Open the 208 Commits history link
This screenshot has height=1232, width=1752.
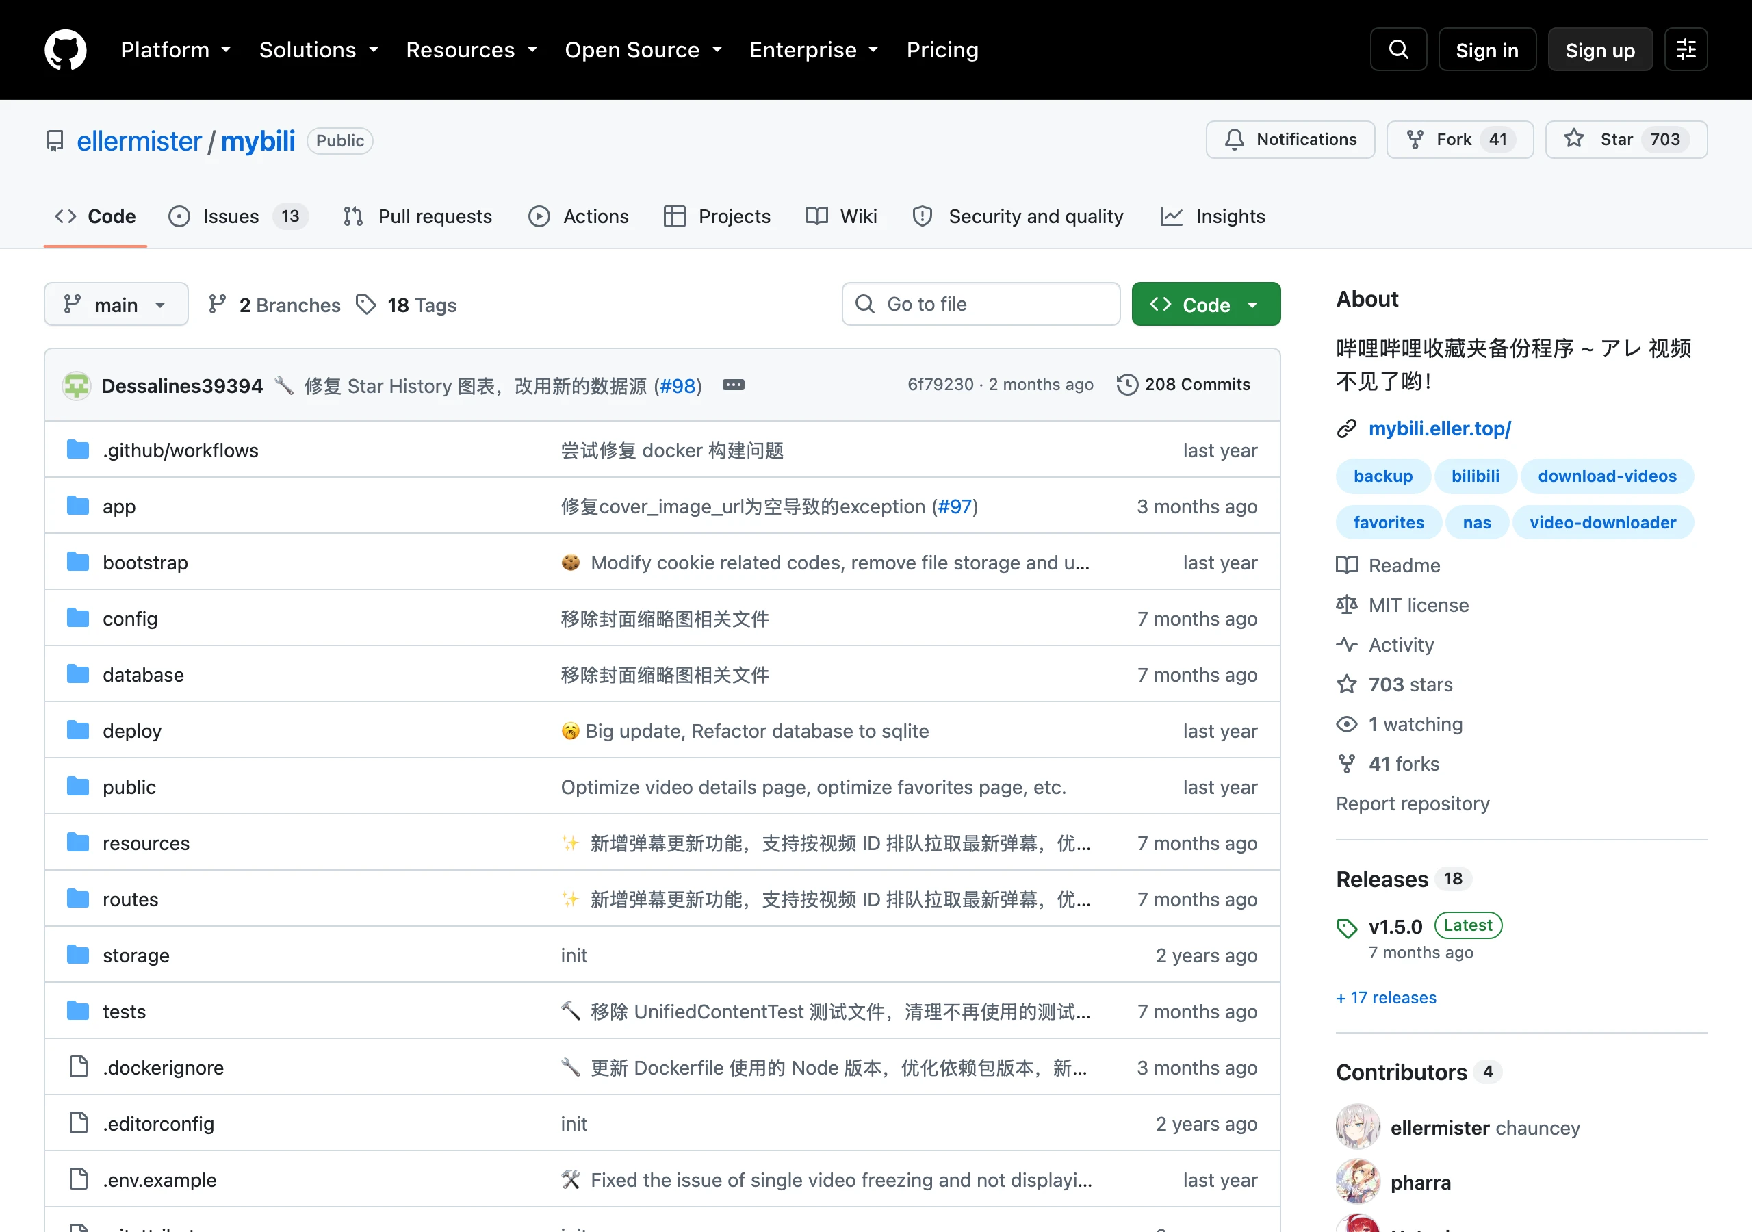[1183, 385]
